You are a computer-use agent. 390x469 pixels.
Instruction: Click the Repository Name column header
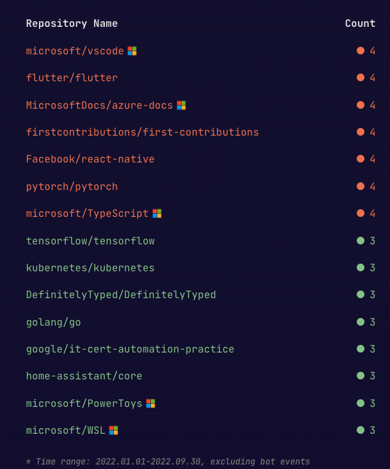pos(72,24)
